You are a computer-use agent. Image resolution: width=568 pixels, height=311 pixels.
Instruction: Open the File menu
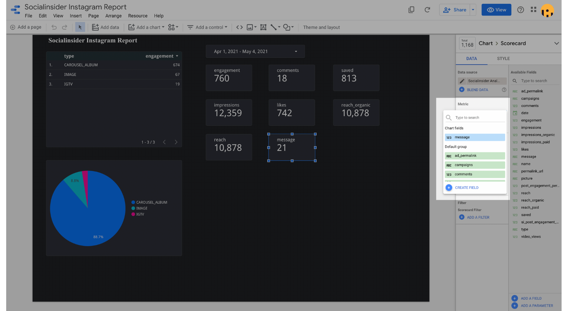coord(28,16)
